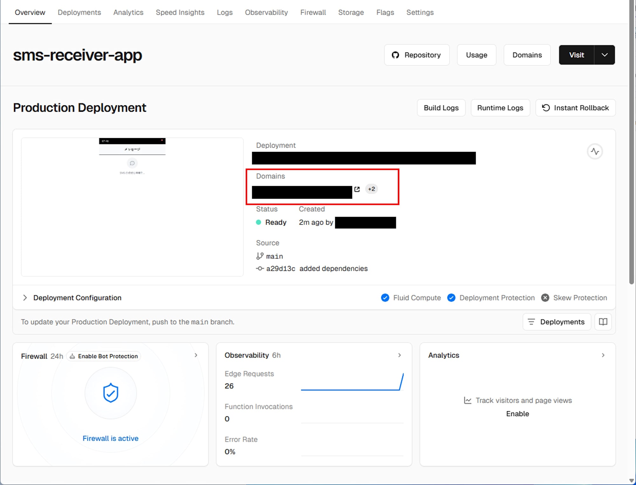Switch to Logs tab
Image resolution: width=636 pixels, height=485 pixels.
tap(225, 12)
